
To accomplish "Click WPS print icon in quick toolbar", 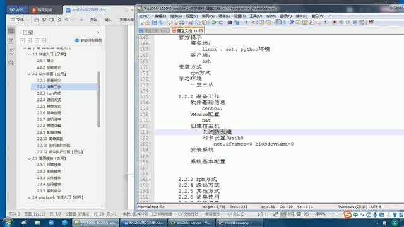I will (52, 20).
